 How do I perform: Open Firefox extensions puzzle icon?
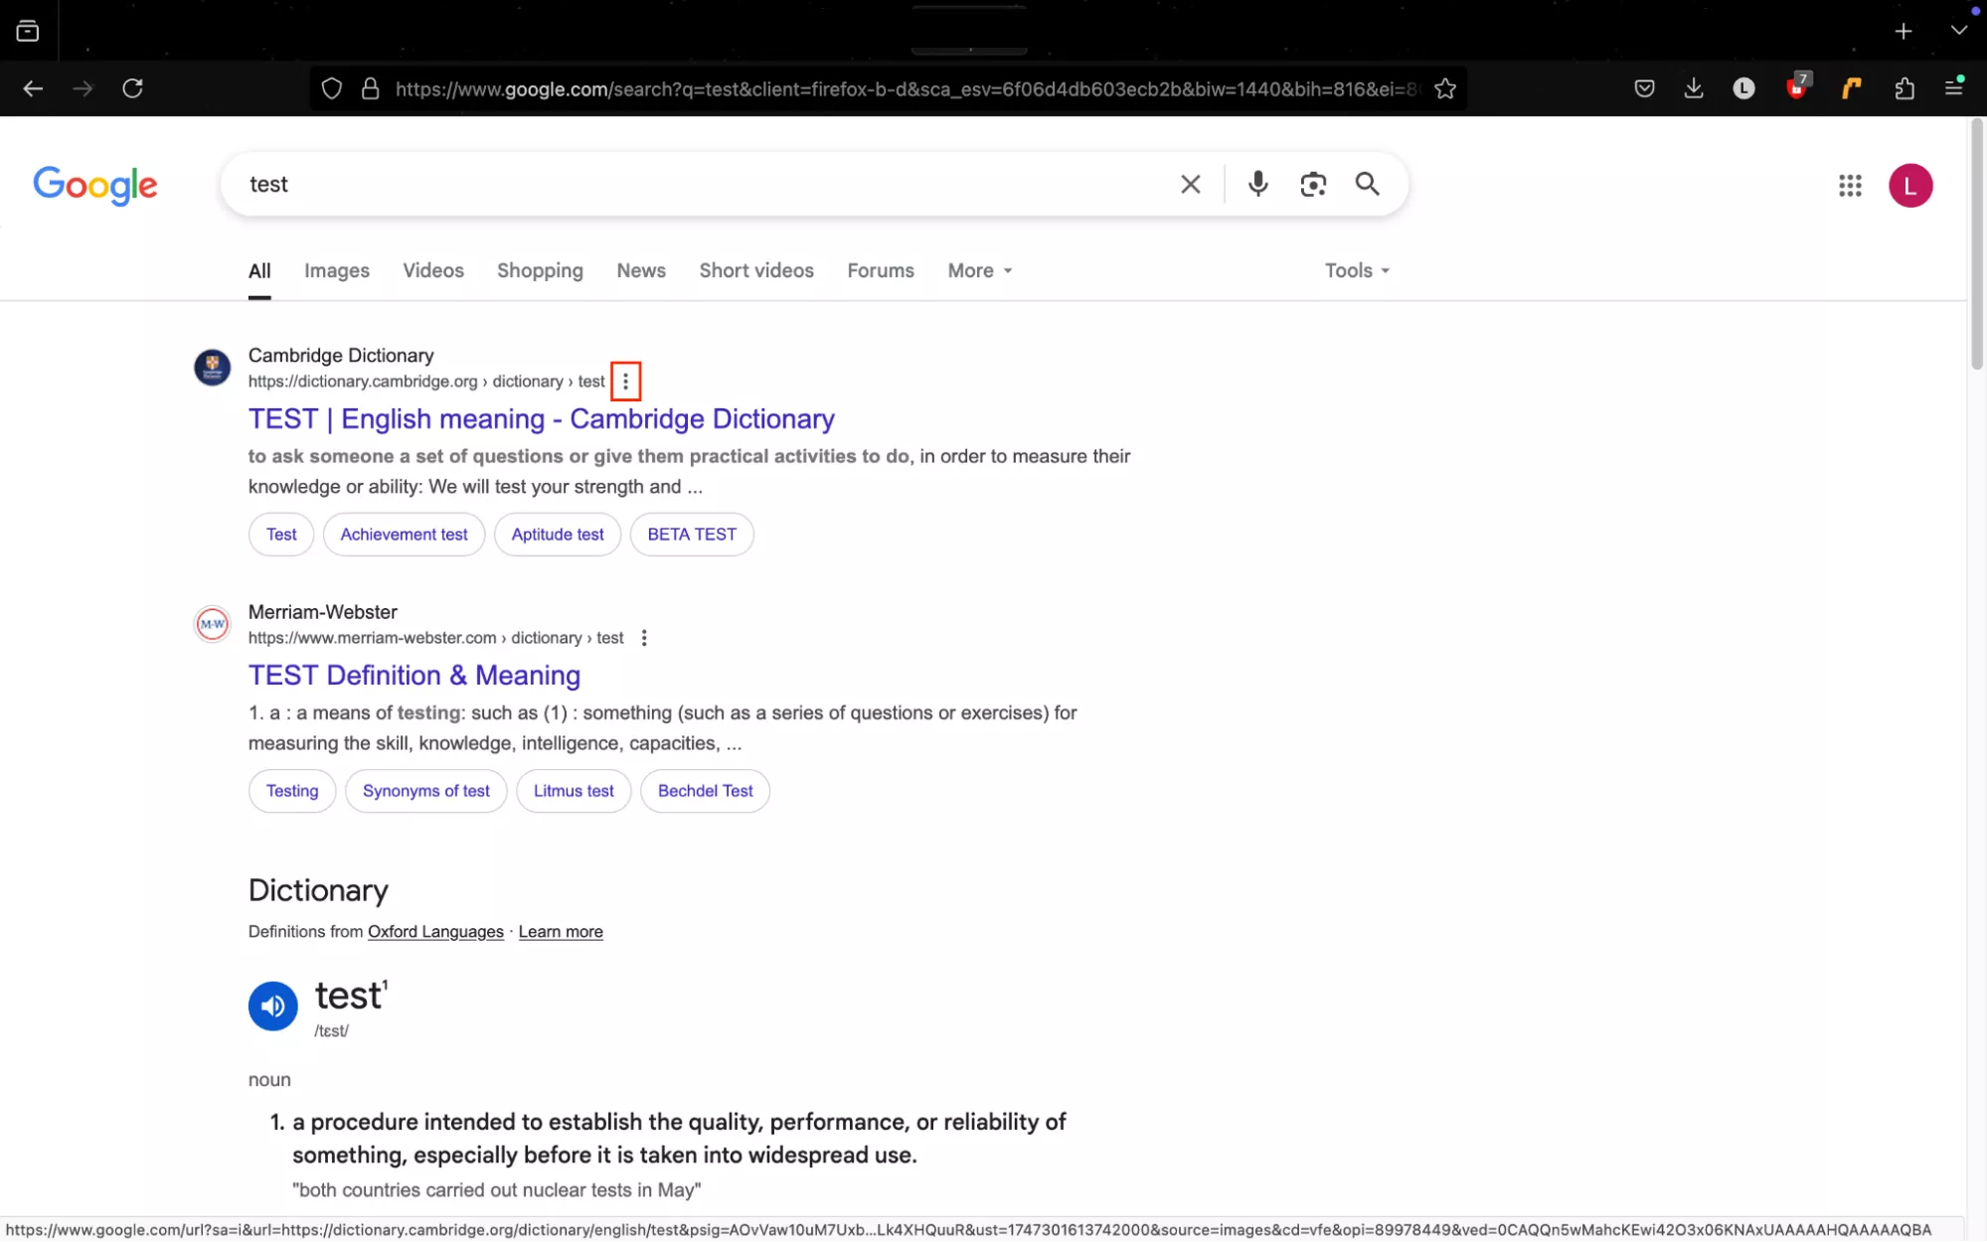pyautogui.click(x=1904, y=88)
